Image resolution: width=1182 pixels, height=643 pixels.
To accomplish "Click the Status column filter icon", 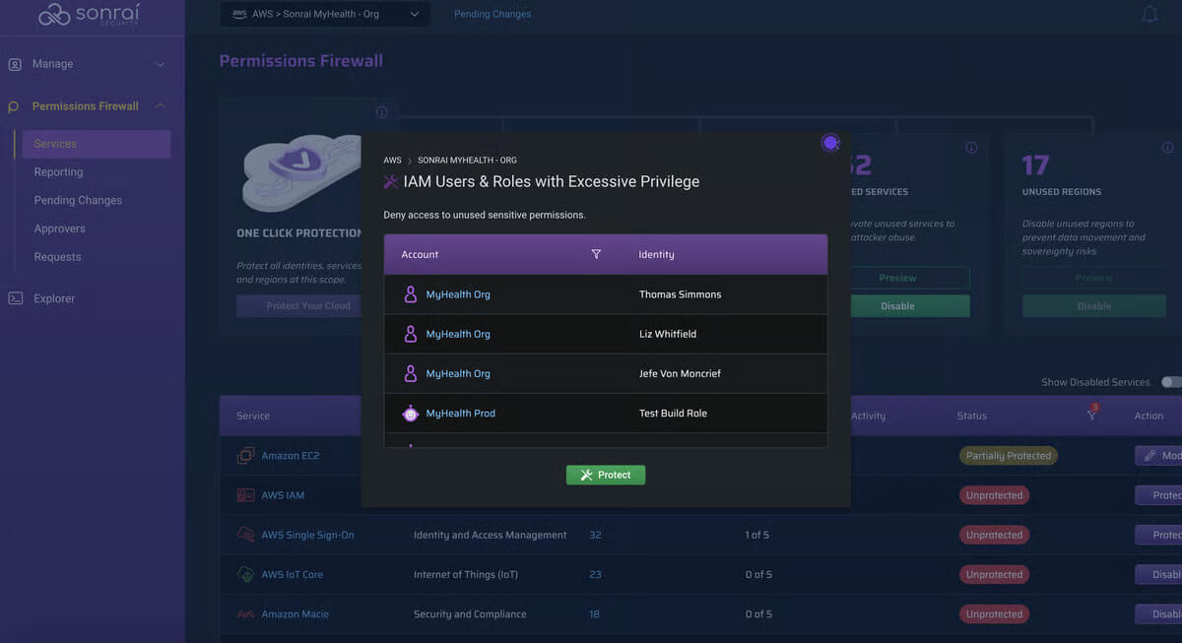I will click(x=1091, y=415).
